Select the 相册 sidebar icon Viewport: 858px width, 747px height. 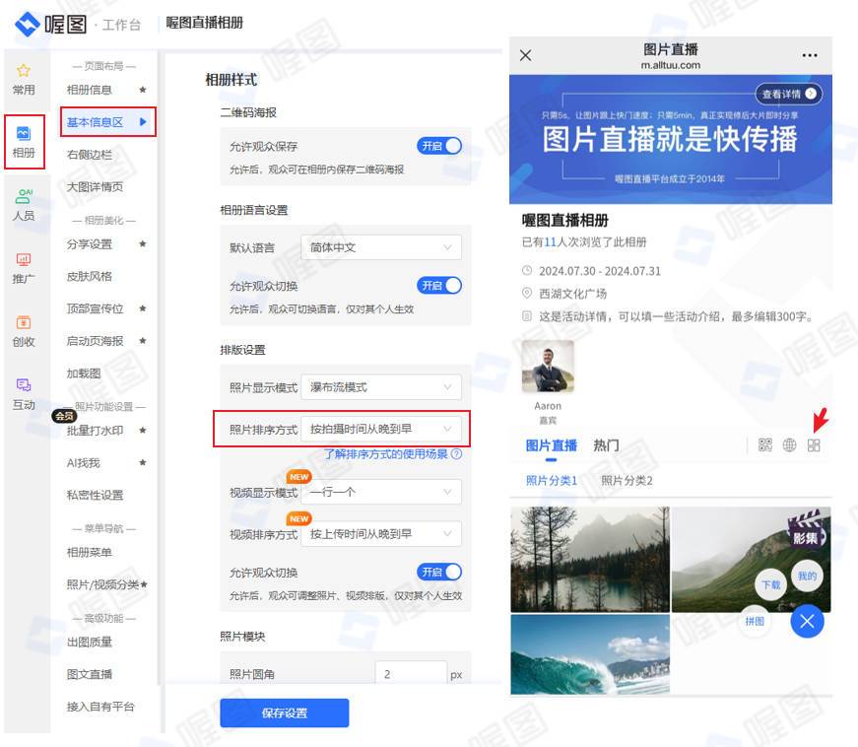(24, 133)
